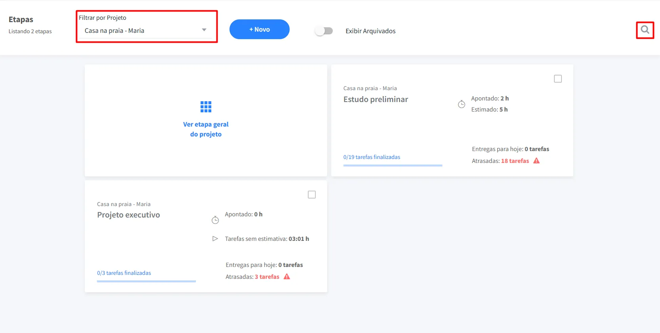The width and height of the screenshot is (660, 333).
Task: Click the progress bar under 0/3 tarefas
Action: [146, 281]
